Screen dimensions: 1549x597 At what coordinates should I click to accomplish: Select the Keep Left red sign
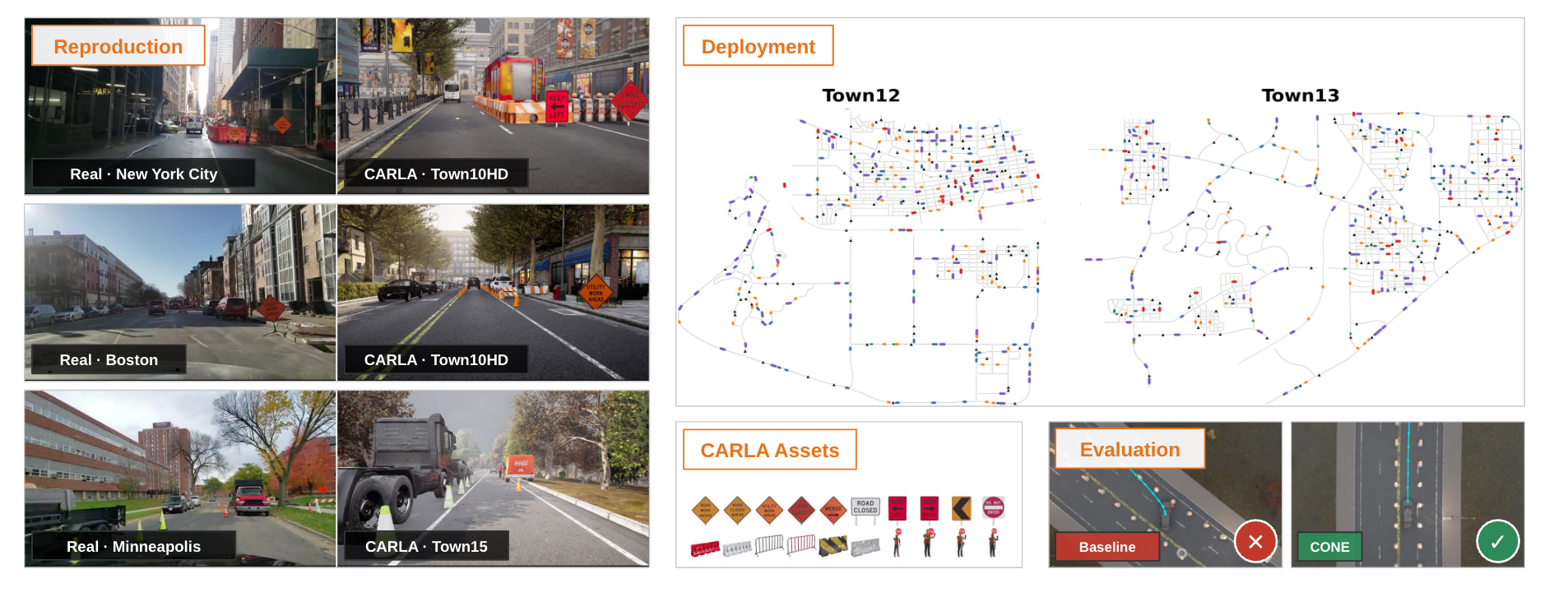897,510
